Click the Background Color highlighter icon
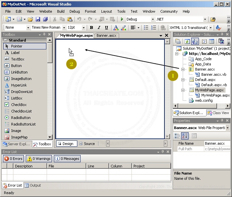The width and height of the screenshot is (232, 197). [123, 28]
